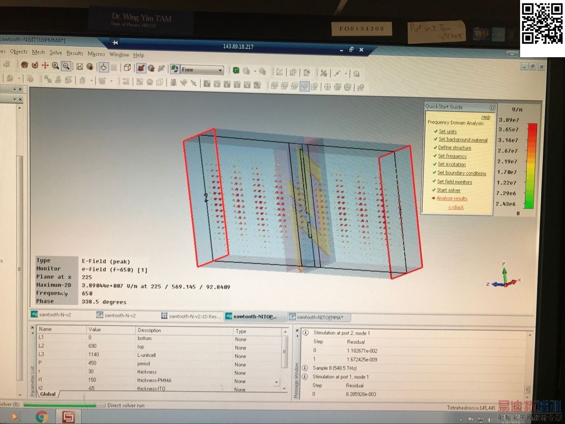Click the wireframe cube icon
565x424 pixels.
(127, 67)
